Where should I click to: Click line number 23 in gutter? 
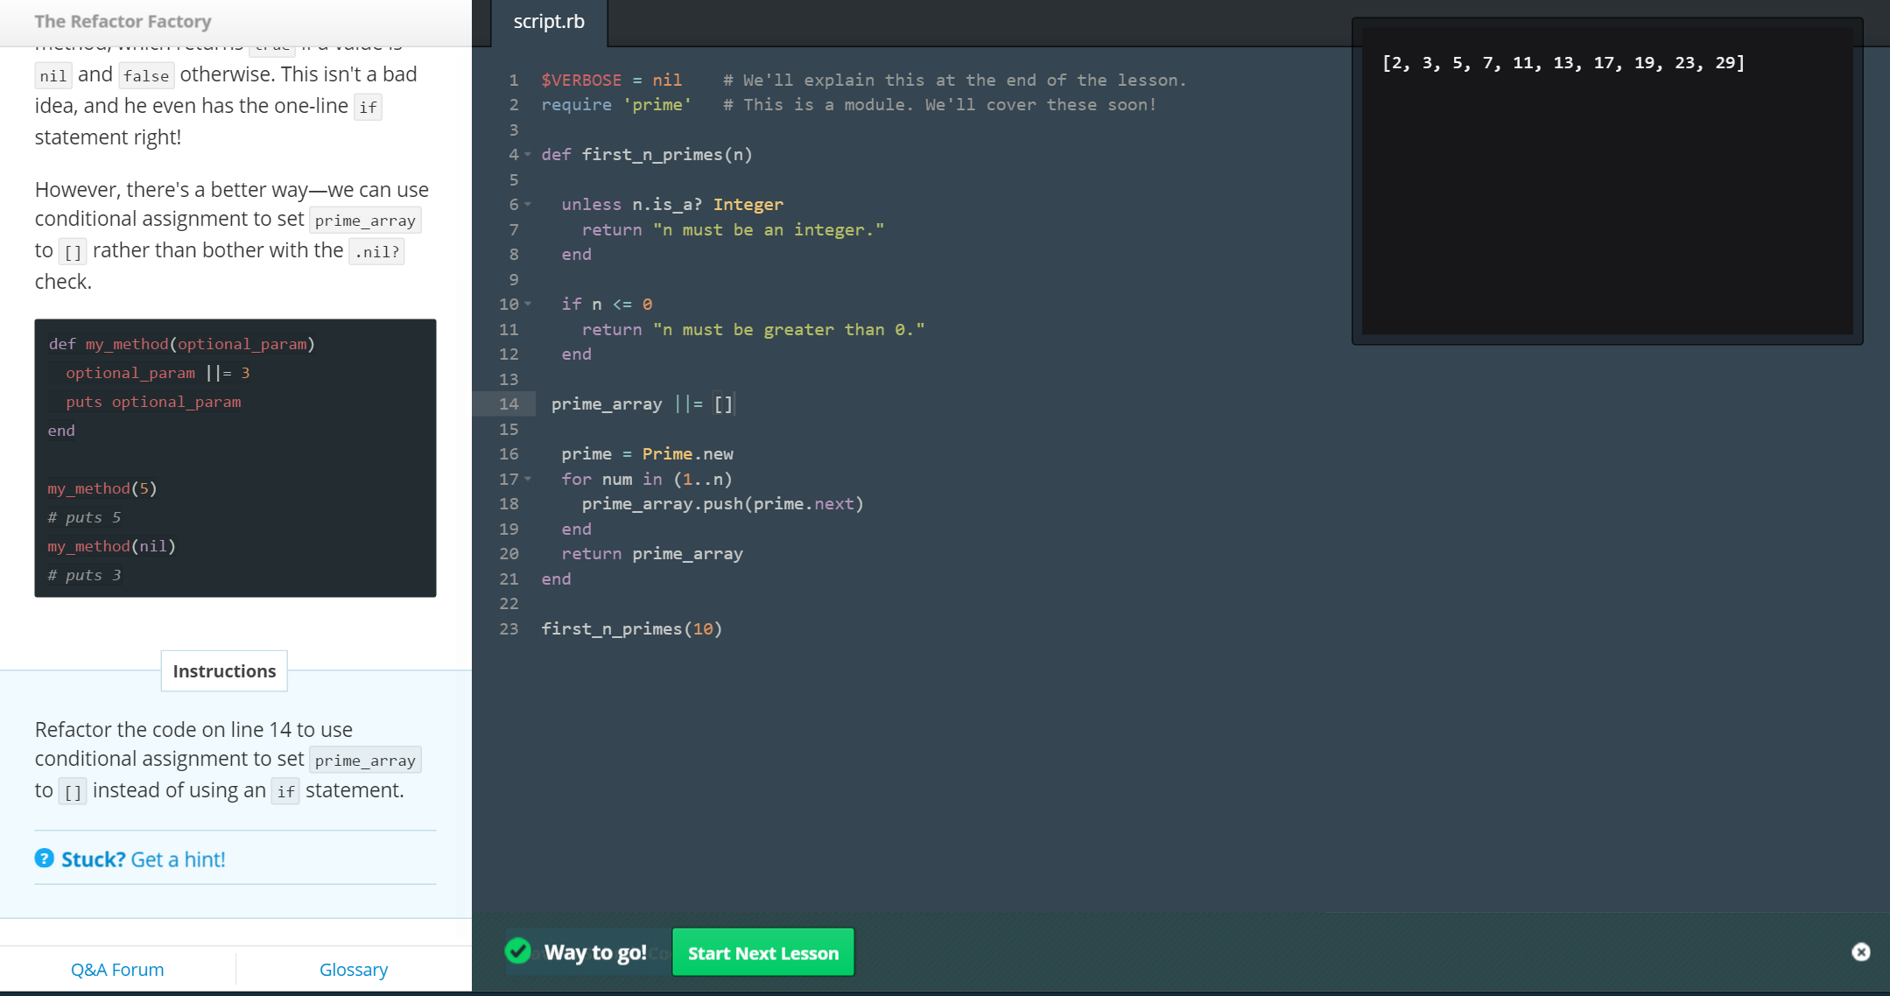pyautogui.click(x=509, y=629)
